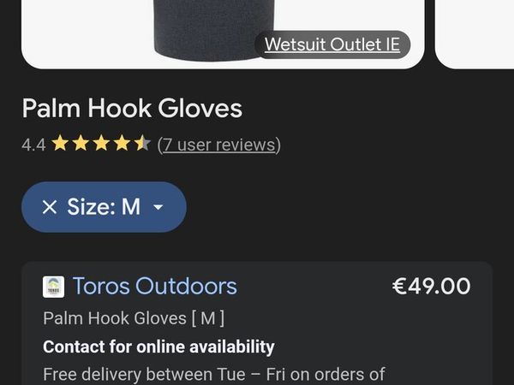Remove the Size: M filter with the X
This screenshot has height=385, width=514.
pos(50,207)
